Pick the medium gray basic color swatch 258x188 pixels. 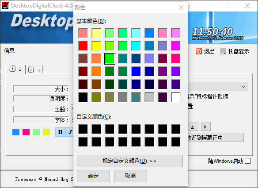(x=123, y=97)
